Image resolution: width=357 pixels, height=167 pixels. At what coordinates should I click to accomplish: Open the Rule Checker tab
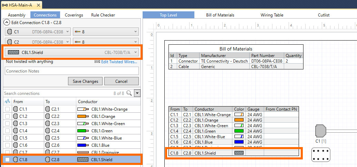(103, 15)
